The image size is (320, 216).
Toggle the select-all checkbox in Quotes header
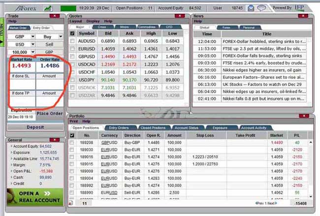[x=72, y=33]
